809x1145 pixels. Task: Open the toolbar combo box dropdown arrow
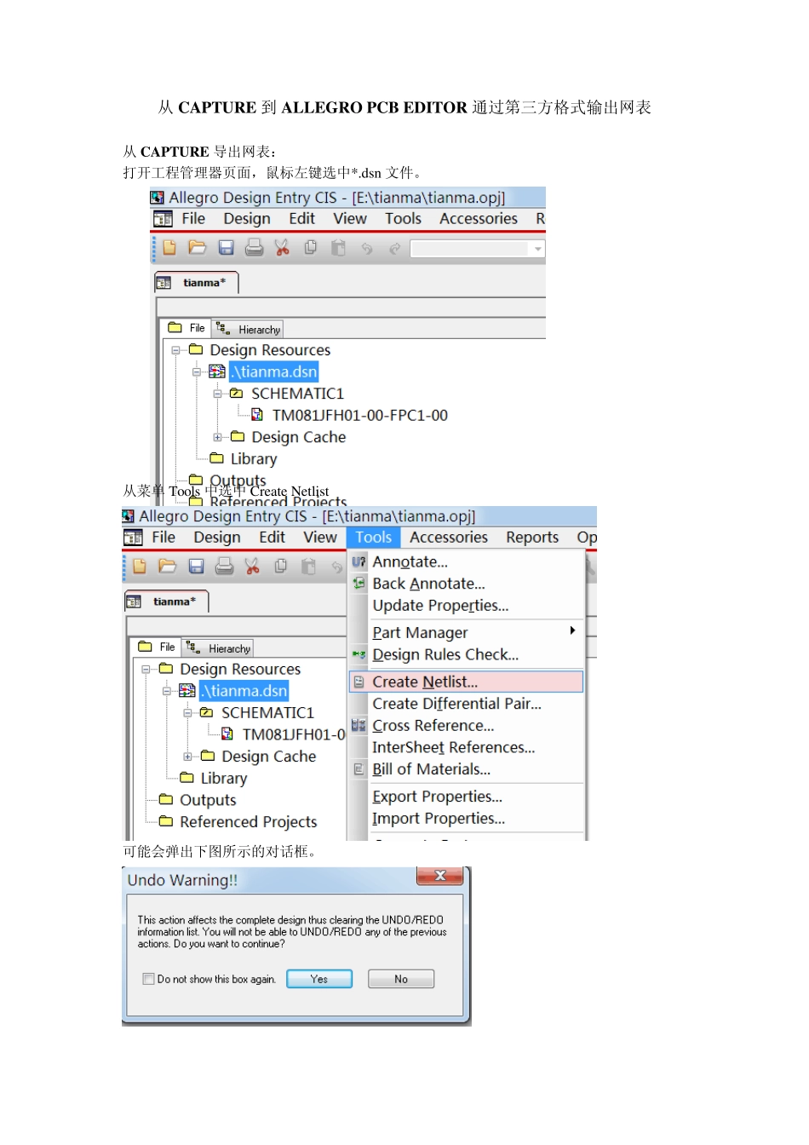(537, 249)
